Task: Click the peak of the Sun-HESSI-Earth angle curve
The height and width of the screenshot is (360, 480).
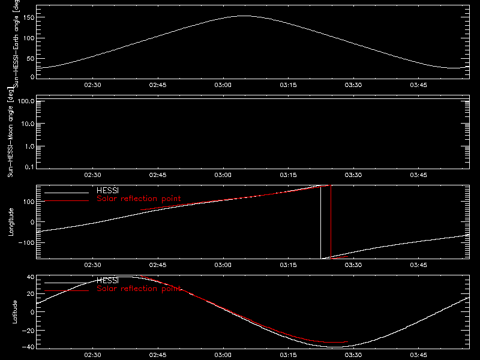Action: (244, 16)
